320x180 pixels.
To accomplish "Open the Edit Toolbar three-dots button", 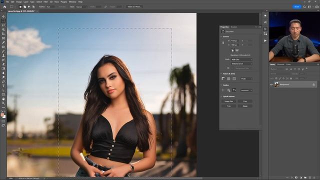I will click(x=3, y=107).
